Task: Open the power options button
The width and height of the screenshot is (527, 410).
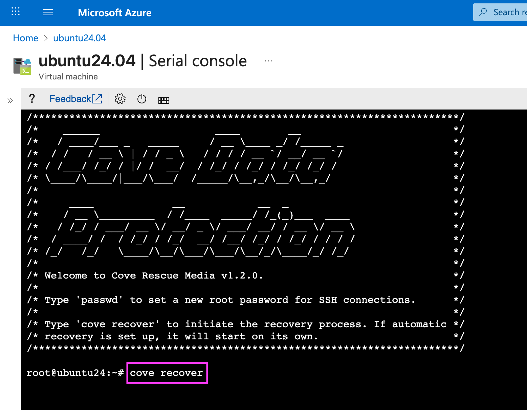Action: coord(142,99)
